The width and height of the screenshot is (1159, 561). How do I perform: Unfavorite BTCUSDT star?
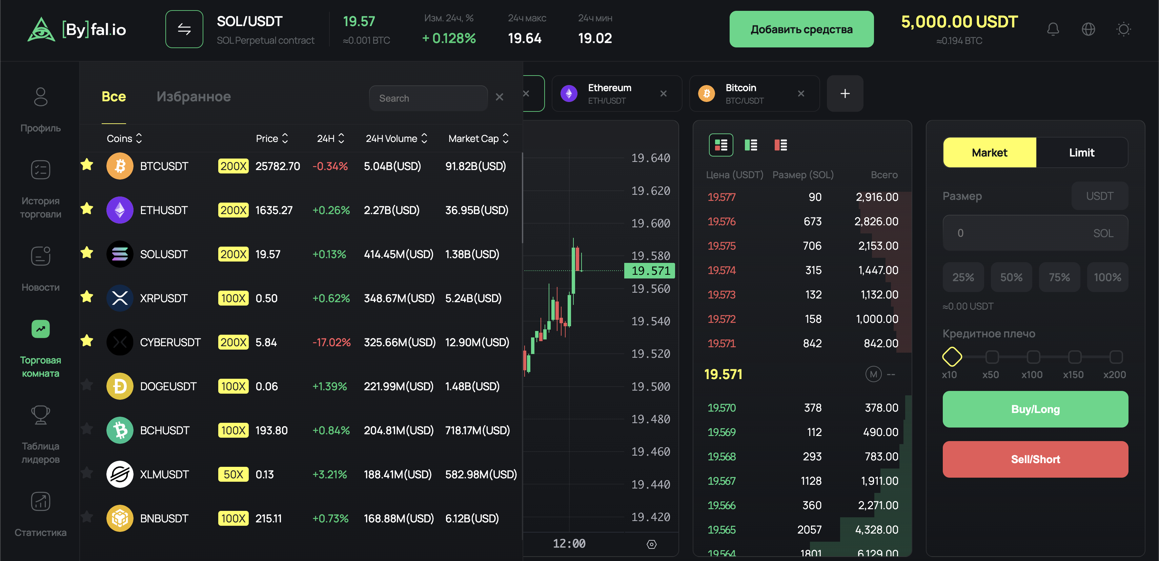click(x=87, y=165)
